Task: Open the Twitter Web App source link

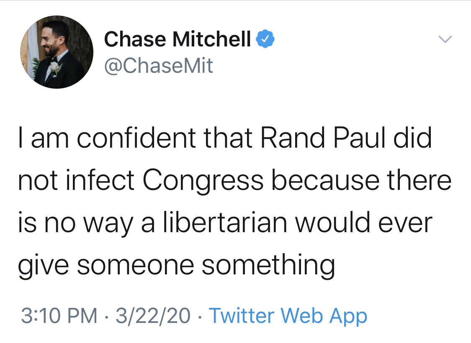Action: [288, 315]
